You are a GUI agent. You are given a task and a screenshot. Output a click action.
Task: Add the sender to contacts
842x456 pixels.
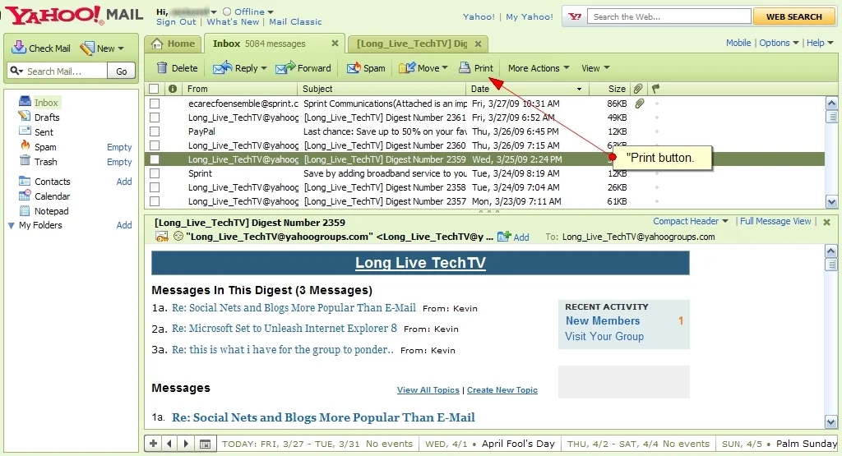[513, 237]
